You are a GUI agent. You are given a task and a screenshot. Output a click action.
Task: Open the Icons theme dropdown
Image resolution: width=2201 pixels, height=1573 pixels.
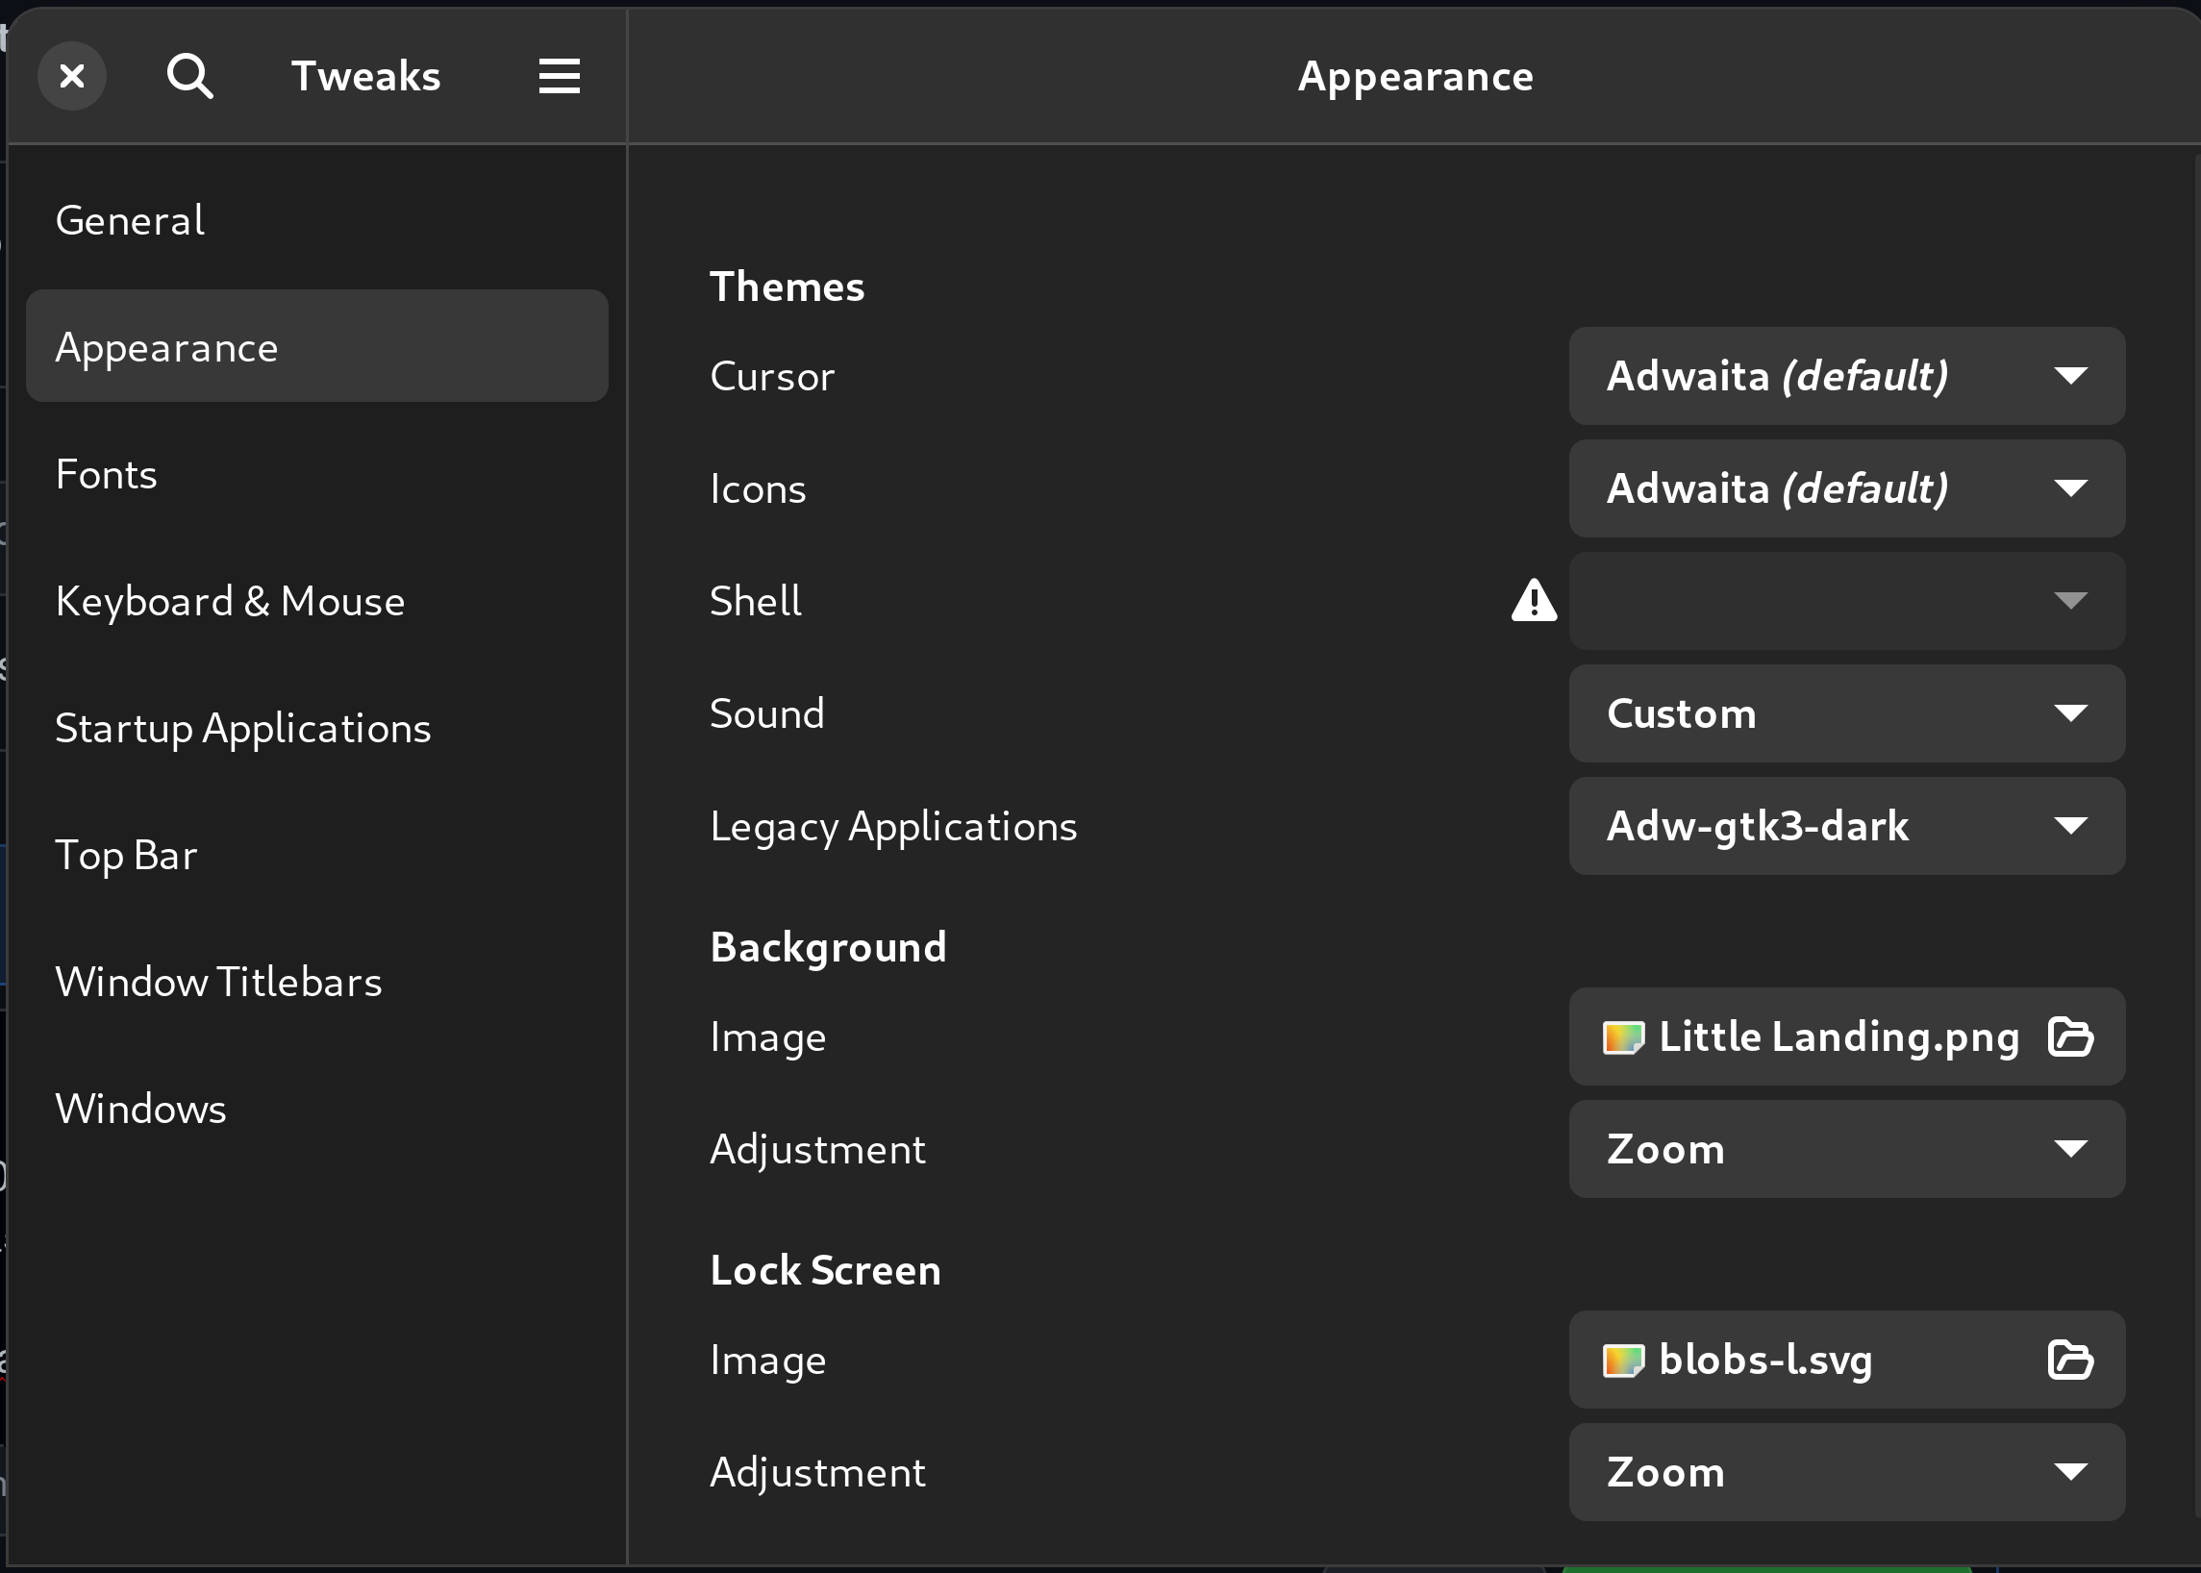click(x=1843, y=488)
